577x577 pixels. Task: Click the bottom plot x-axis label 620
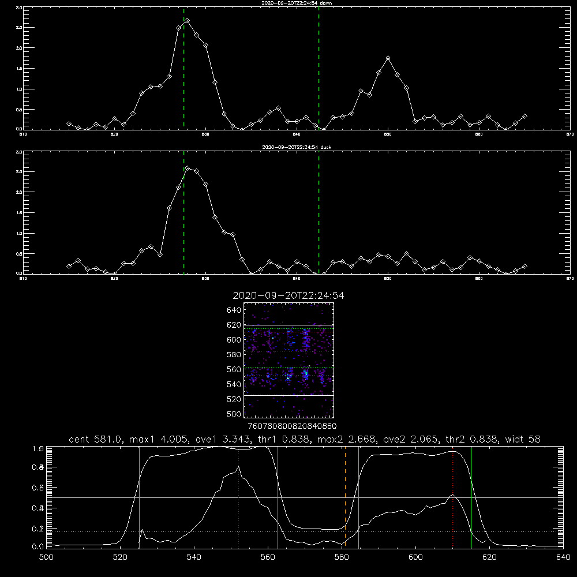489,557
